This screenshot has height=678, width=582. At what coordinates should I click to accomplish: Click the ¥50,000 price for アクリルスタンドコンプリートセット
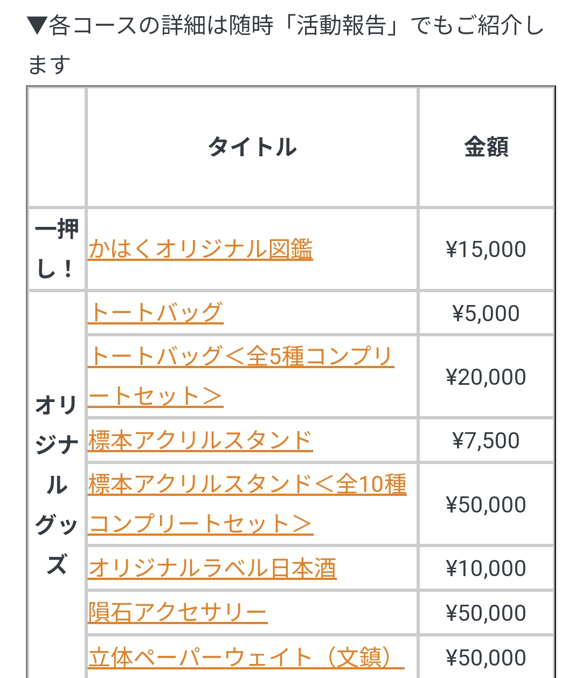pyautogui.click(x=486, y=504)
